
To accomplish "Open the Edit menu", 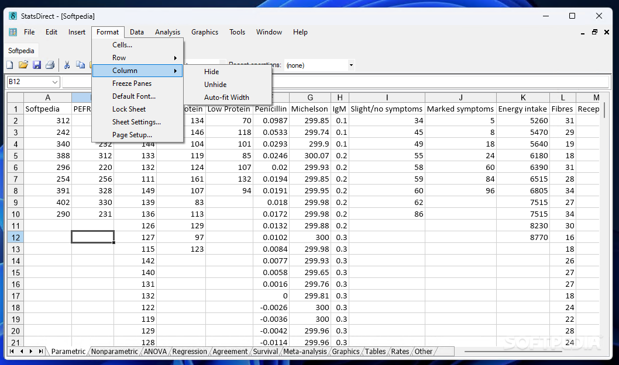I will (x=51, y=32).
